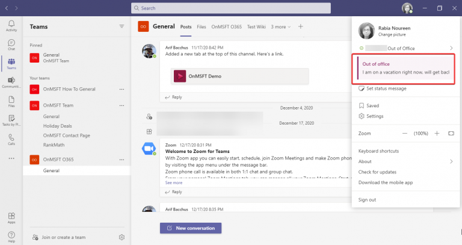Select Check for updates

pyautogui.click(x=377, y=172)
